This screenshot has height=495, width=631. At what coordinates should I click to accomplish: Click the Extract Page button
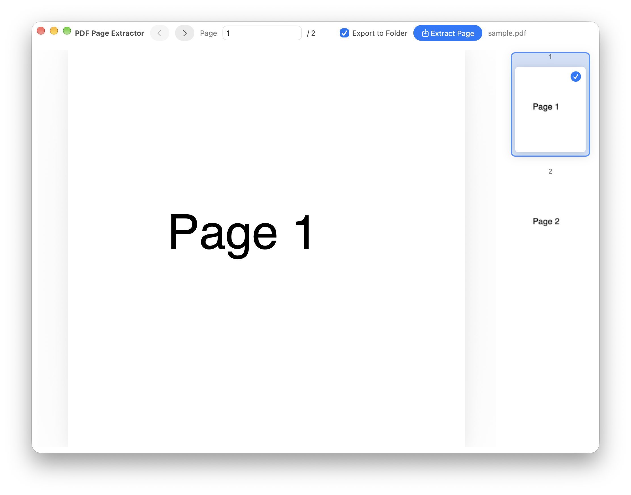coord(448,33)
